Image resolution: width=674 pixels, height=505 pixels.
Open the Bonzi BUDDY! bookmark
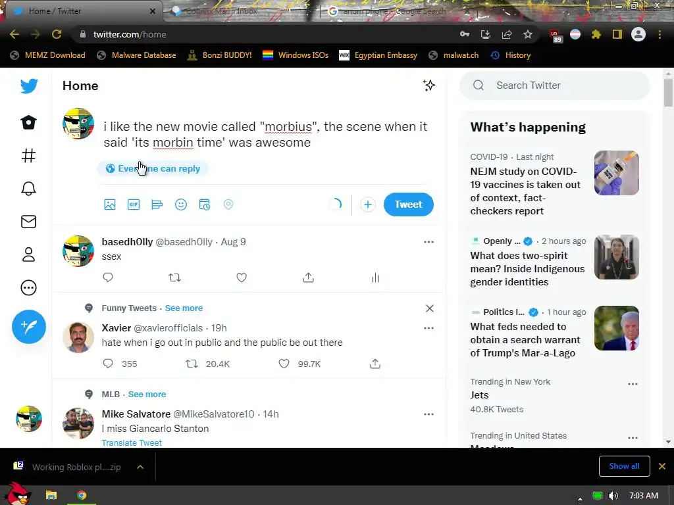220,55
